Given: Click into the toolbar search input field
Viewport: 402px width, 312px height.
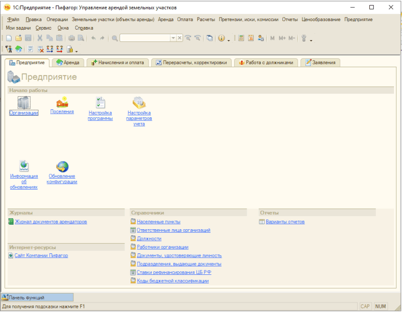Looking at the screenshot, I should point(145,38).
